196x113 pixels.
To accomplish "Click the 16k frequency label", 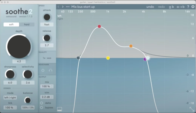I will (187, 11).
